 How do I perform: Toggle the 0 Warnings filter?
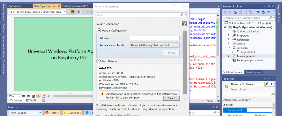(72, 113)
